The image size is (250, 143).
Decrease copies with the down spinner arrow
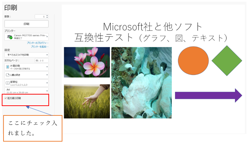(47, 17)
